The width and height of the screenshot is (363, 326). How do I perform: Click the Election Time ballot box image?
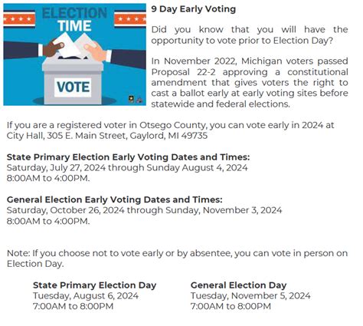[x=74, y=54]
